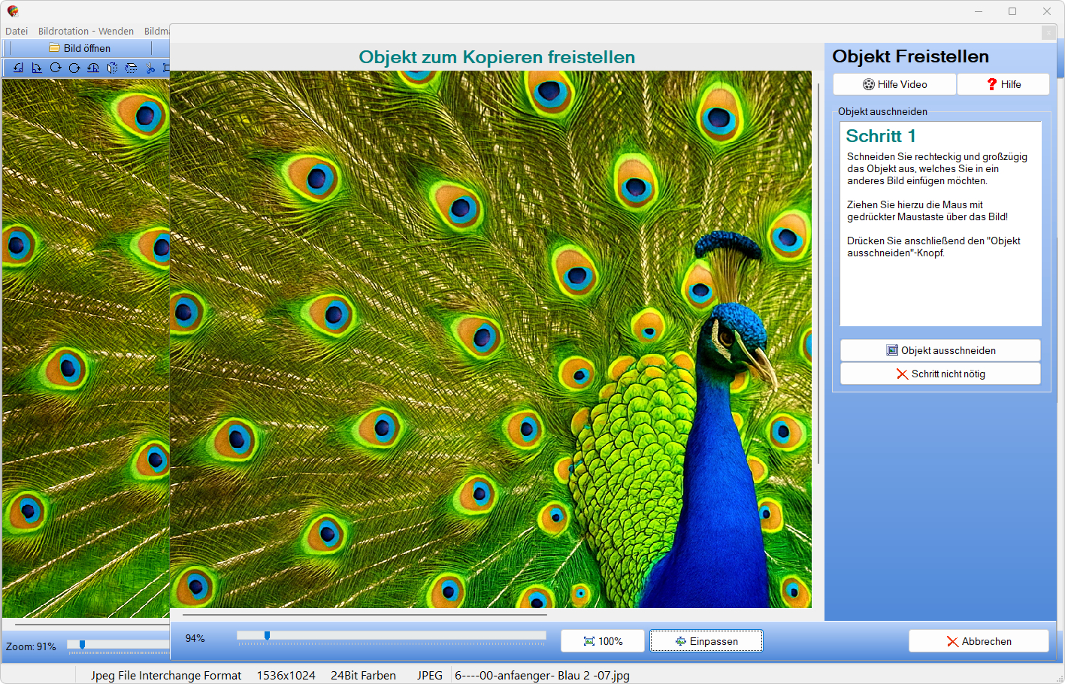Set preview zoom to 100%
Viewport: 1065px width, 684px height.
(603, 641)
